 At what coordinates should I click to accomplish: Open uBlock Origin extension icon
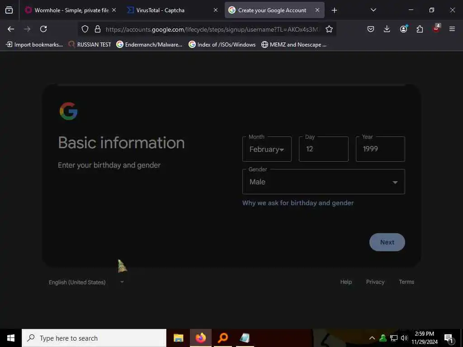click(436, 28)
